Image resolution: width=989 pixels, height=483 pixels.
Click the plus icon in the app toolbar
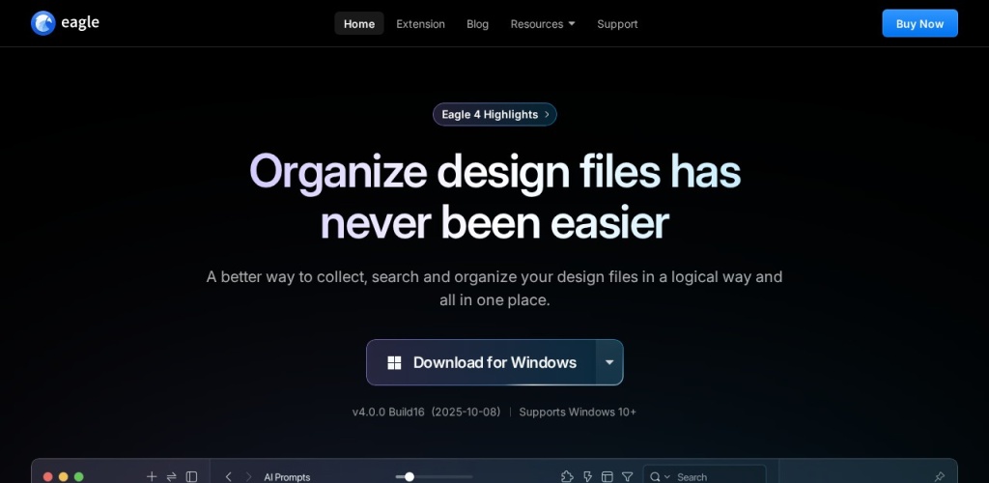[x=151, y=476]
